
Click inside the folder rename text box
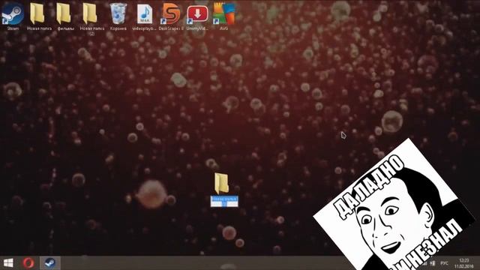[x=224, y=202]
